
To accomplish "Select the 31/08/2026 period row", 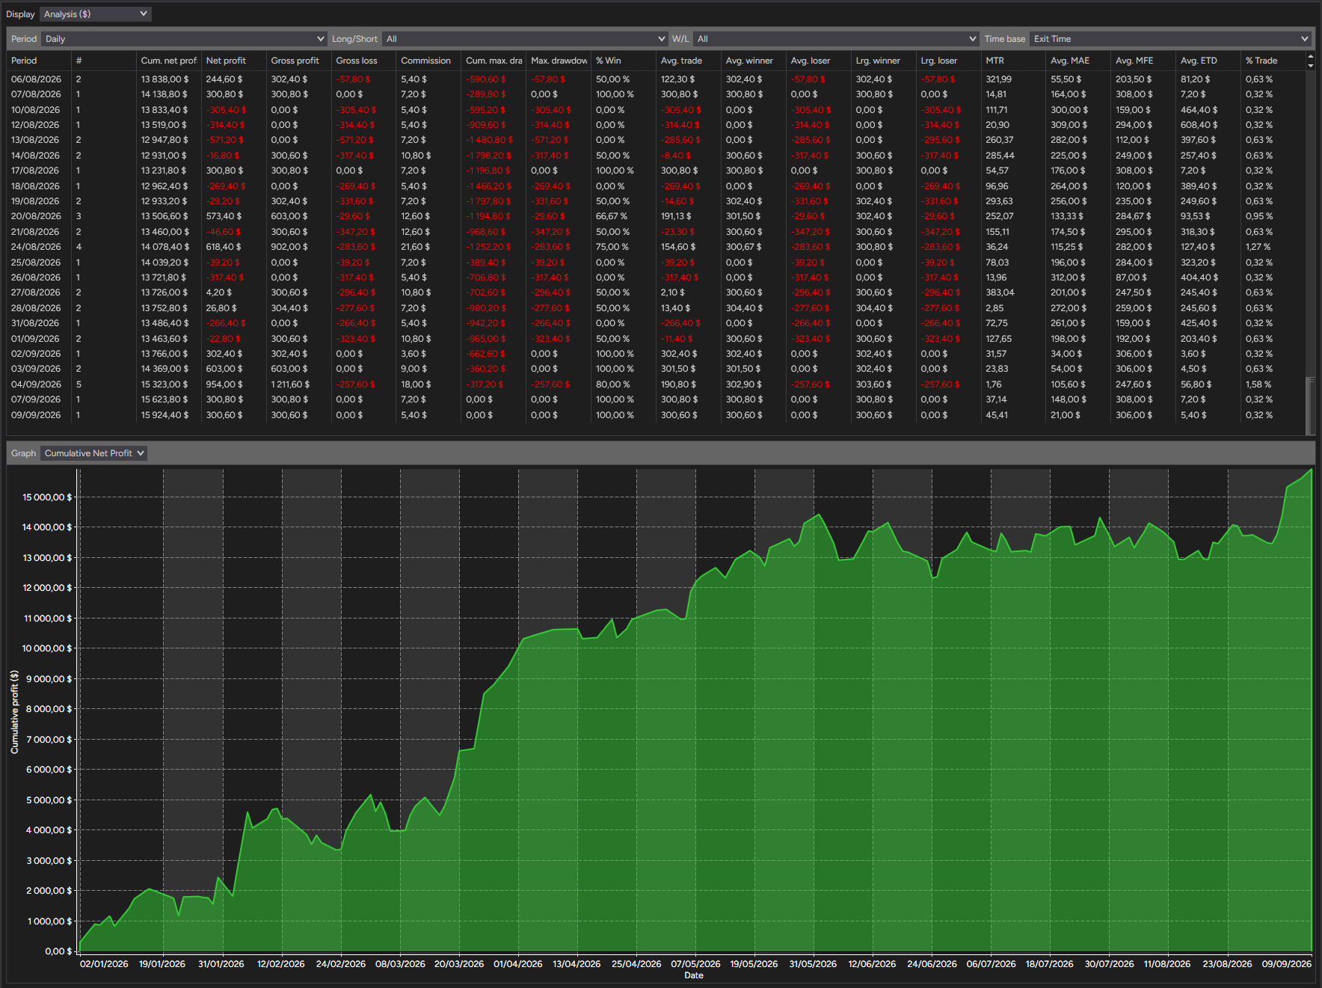I will click(x=656, y=323).
